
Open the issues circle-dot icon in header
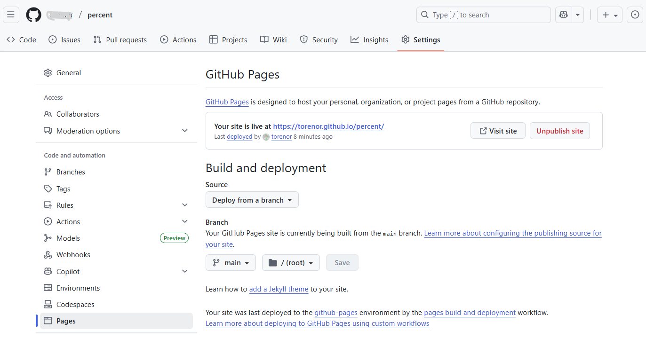pyautogui.click(x=635, y=15)
